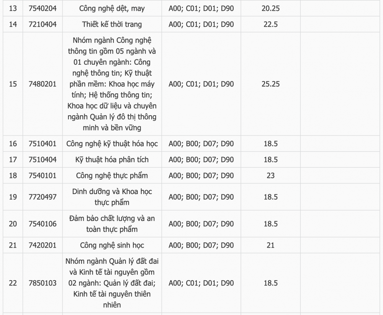Click the score 23 cell
Image resolution: width=383 pixels, height=315 pixels.
coord(270,176)
